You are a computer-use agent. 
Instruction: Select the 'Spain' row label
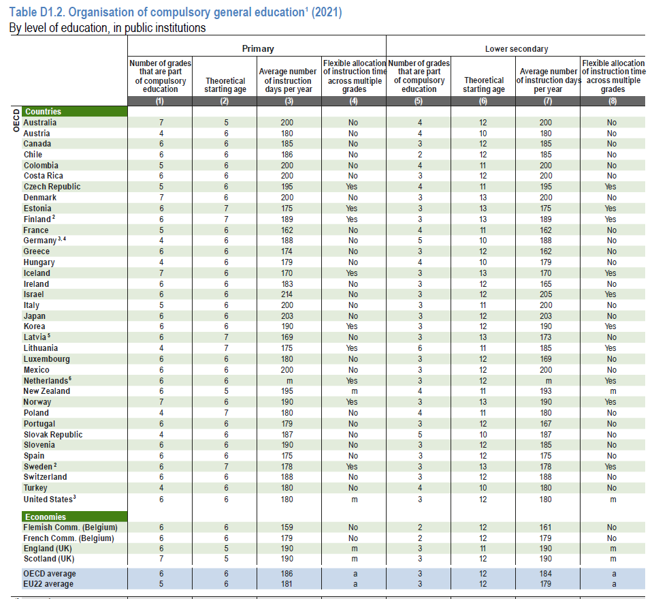coord(34,456)
